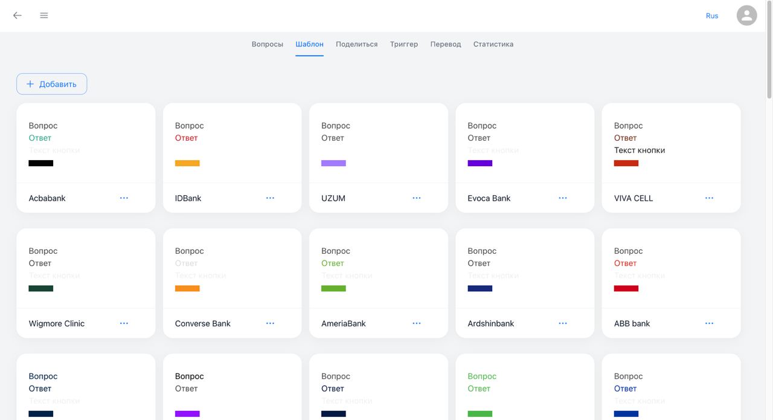Viewport: 773px width, 420px height.
Task: Click the red Ответ text in ABB bank card
Action: 626,263
